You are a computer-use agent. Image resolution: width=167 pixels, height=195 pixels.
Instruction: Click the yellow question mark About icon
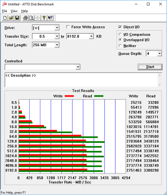coord(44,18)
